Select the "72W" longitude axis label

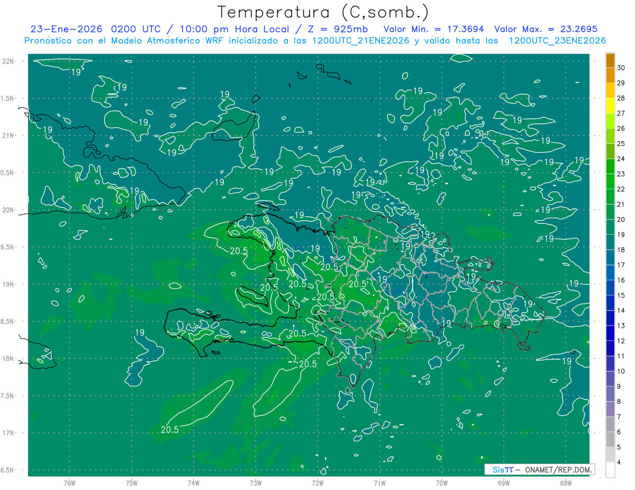(x=317, y=483)
